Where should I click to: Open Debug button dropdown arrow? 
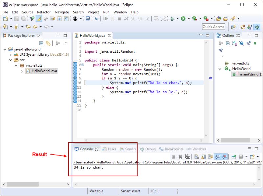tap(178, 19)
